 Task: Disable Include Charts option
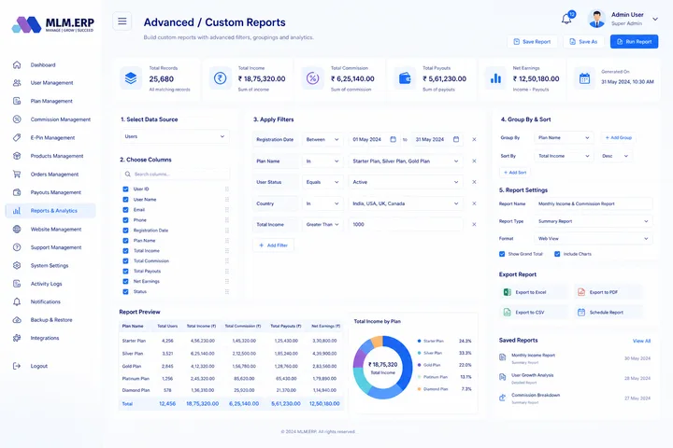click(x=557, y=254)
